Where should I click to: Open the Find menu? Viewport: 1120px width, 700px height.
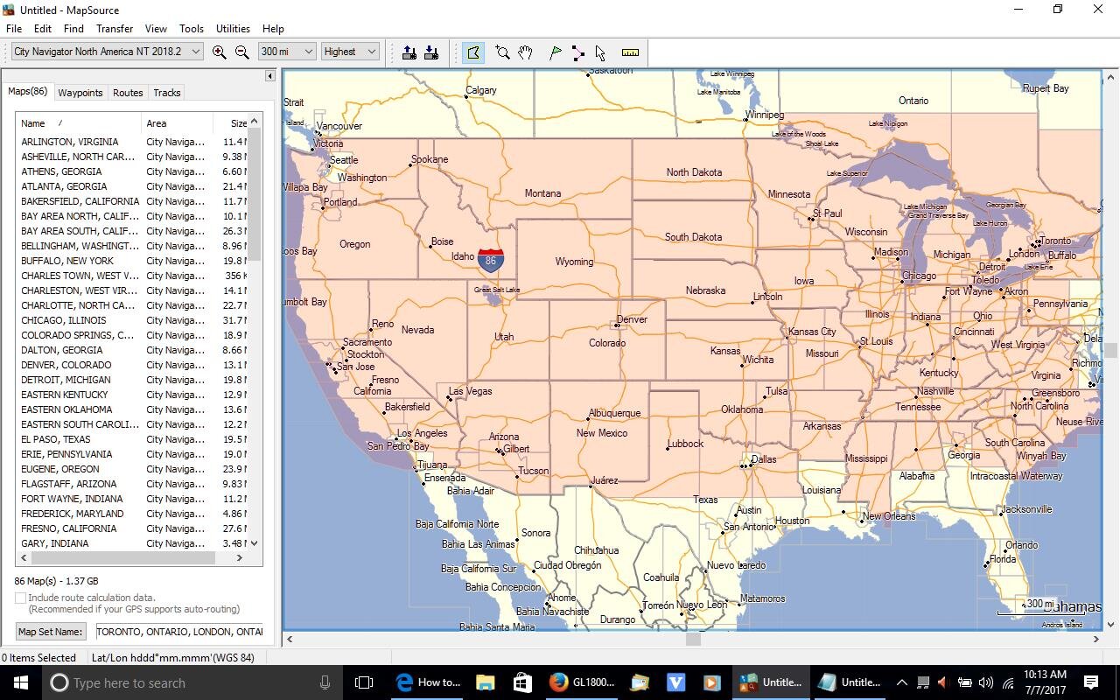[73, 29]
